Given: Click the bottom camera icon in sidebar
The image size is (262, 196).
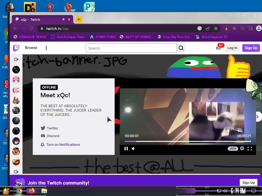Looking at the screenshot, I should coord(16,172).
